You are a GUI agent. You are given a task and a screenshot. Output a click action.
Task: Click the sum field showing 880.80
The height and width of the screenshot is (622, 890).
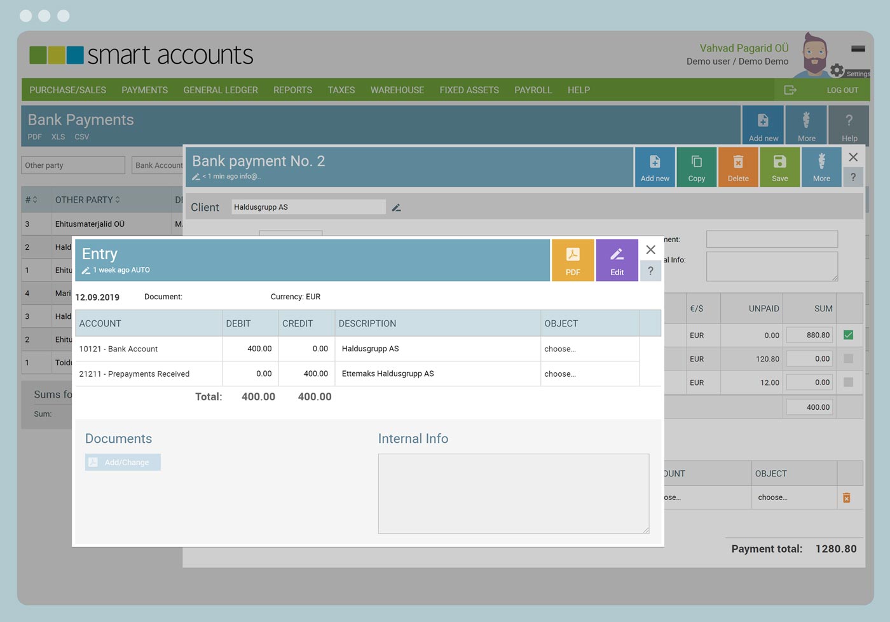809,335
